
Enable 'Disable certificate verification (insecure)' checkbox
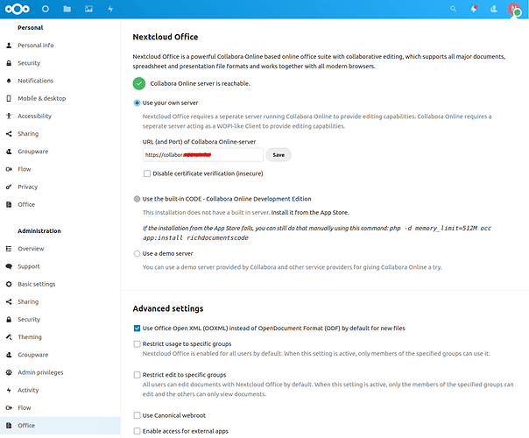pyautogui.click(x=147, y=173)
